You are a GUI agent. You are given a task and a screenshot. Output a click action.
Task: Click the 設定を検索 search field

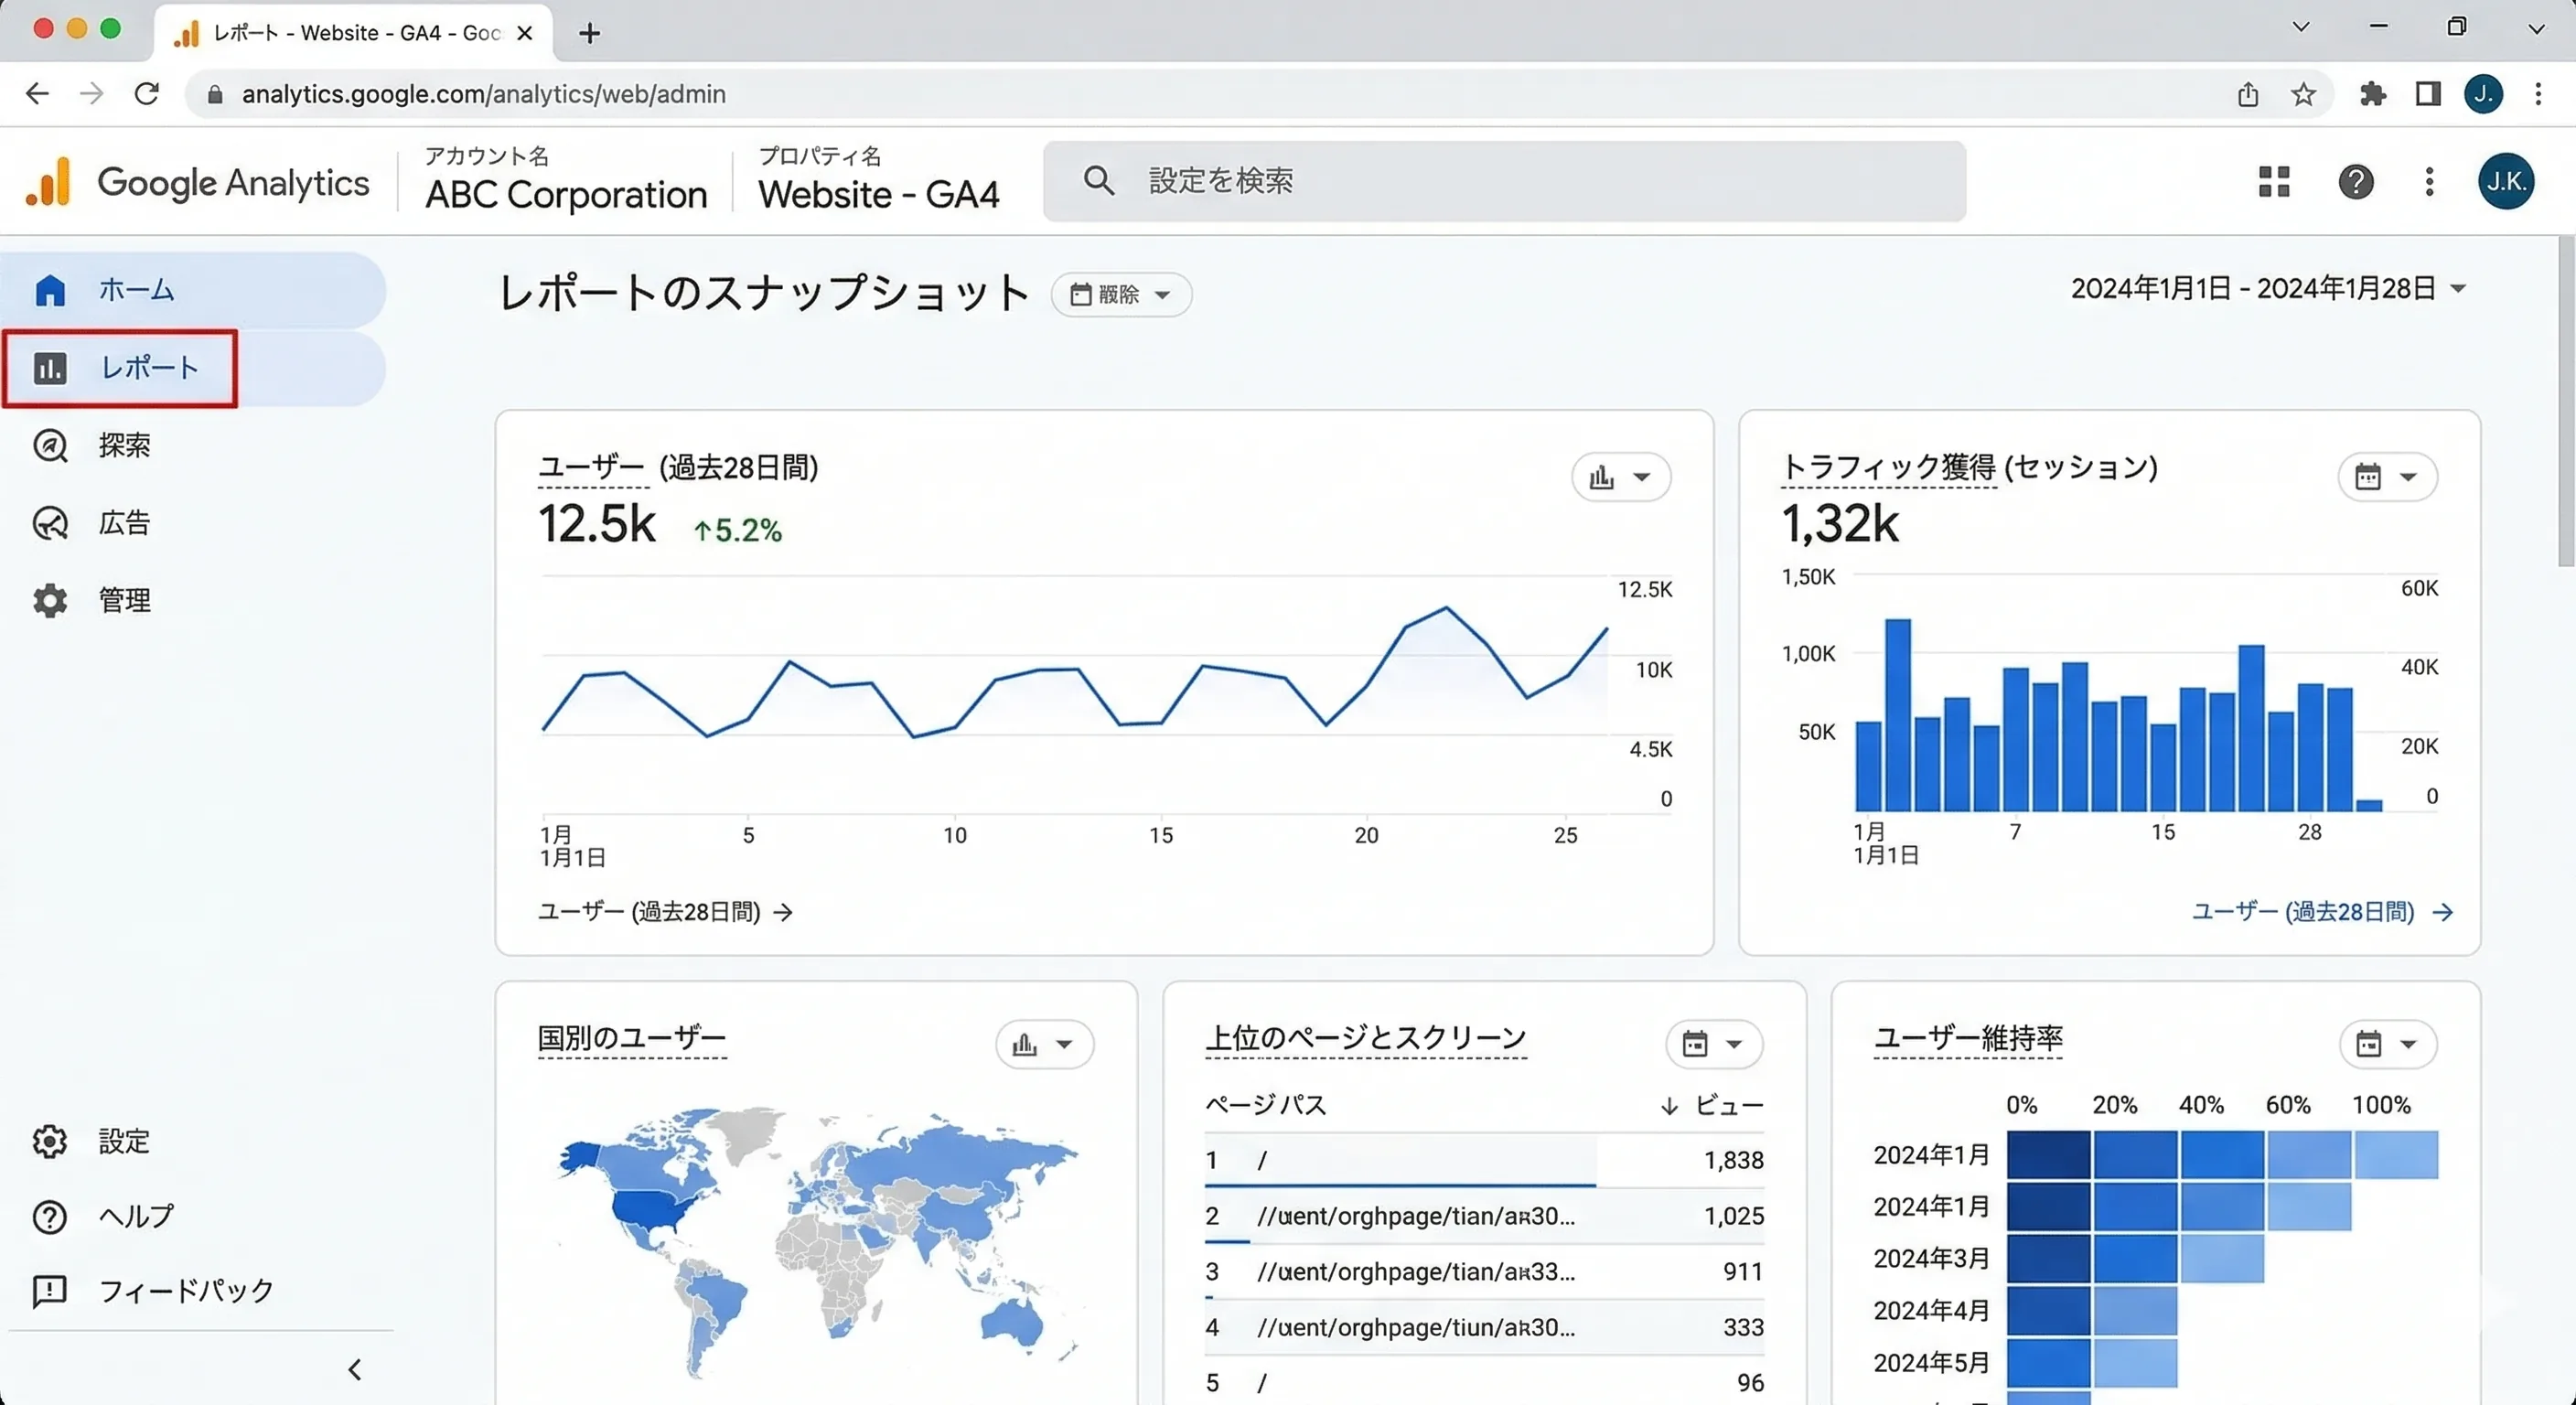(x=1504, y=181)
